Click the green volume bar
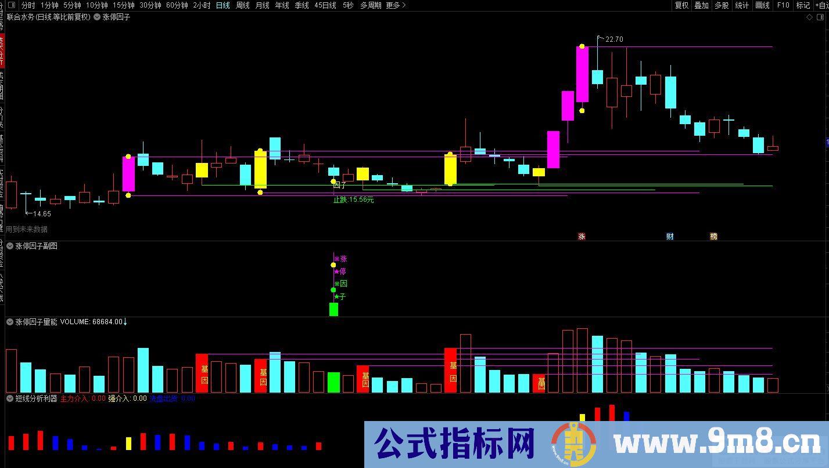829x468 pixels. tap(333, 382)
